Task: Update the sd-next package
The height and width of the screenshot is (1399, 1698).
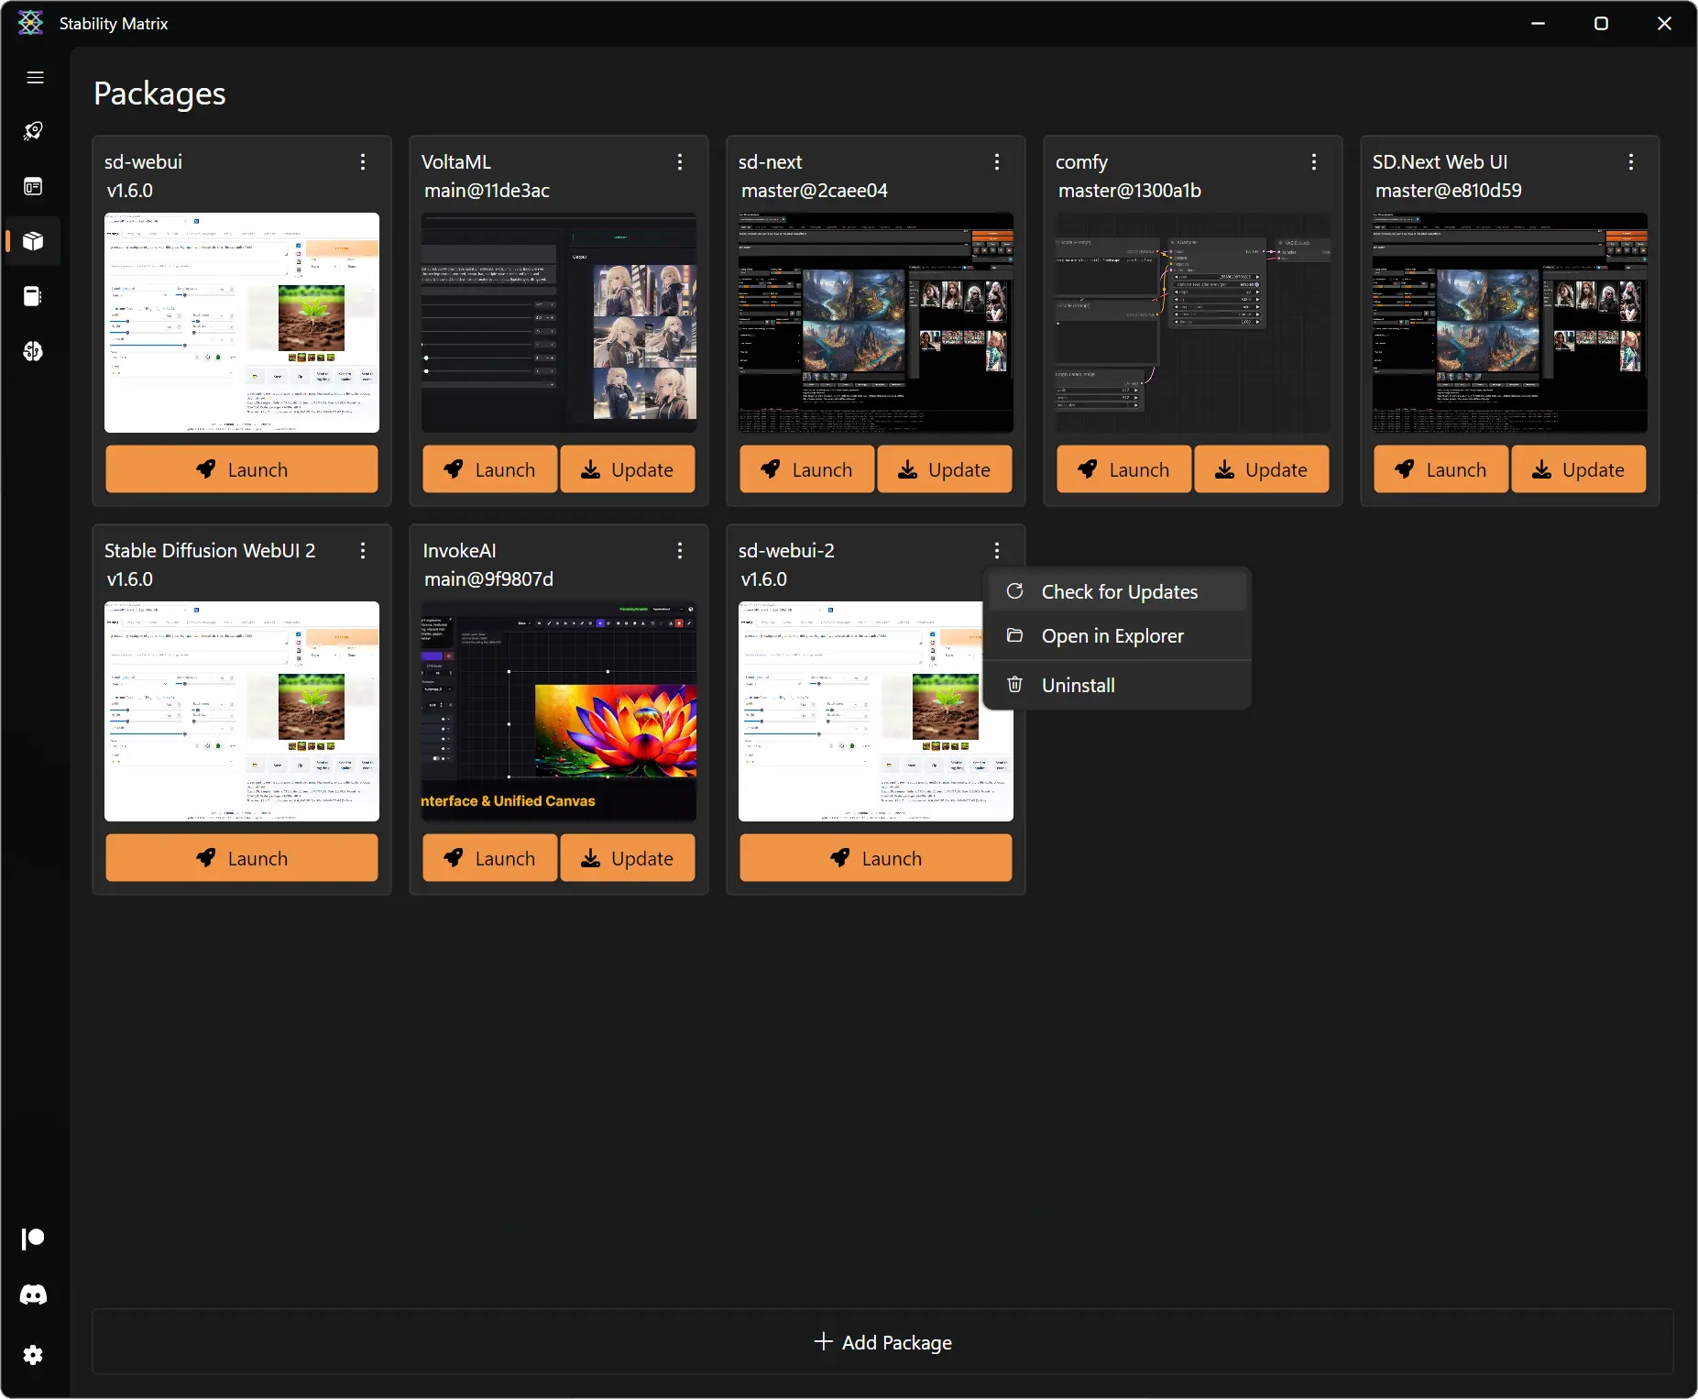Action: (945, 469)
